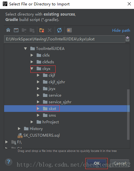Click the F:\ drive icon

coord(14,142)
